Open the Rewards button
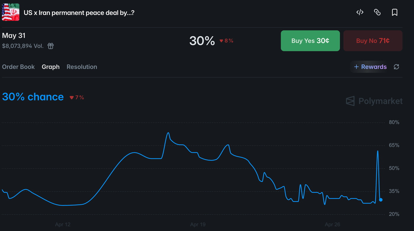This screenshot has height=231, width=414. [370, 67]
